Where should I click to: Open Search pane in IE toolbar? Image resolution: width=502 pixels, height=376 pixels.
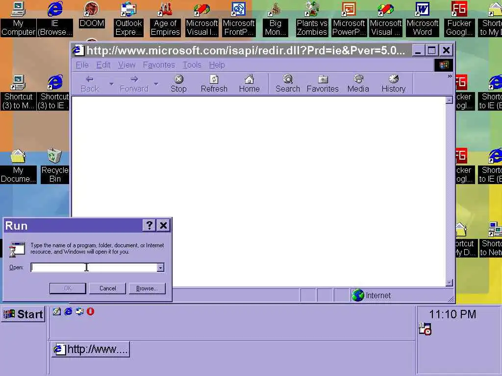(x=287, y=84)
